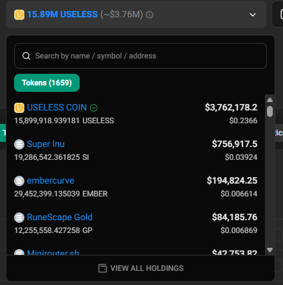283x285 pixels.
Task: Select the $0.006614 price text
Action: pos(239,194)
